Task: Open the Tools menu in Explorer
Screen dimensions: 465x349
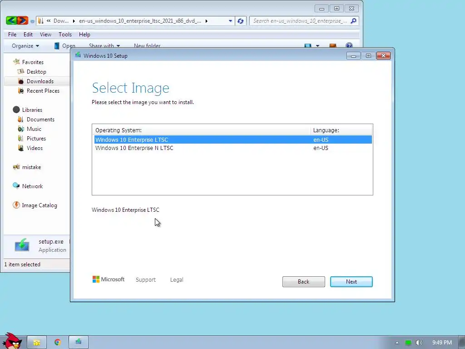Action: tap(65, 35)
